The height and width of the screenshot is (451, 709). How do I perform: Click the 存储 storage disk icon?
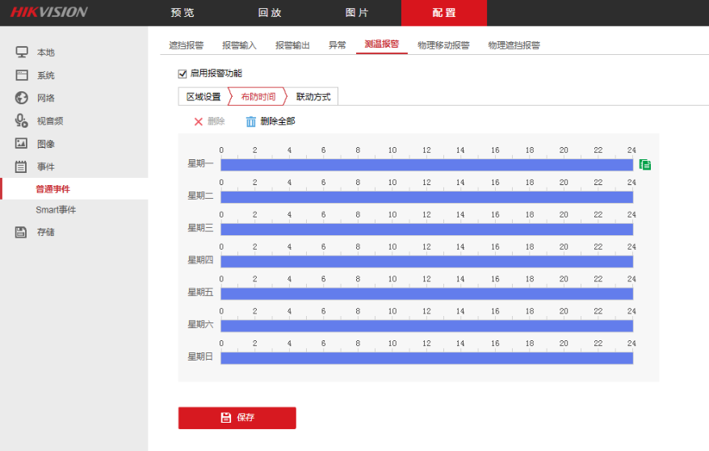point(22,232)
